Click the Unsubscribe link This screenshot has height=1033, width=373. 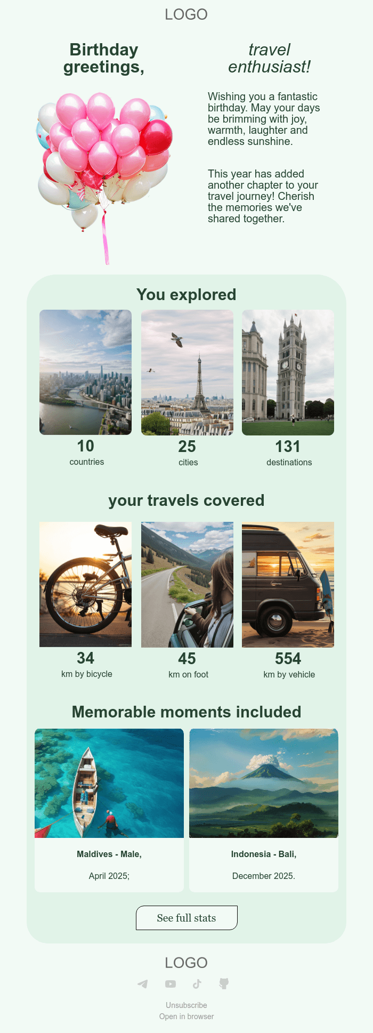tap(186, 1005)
